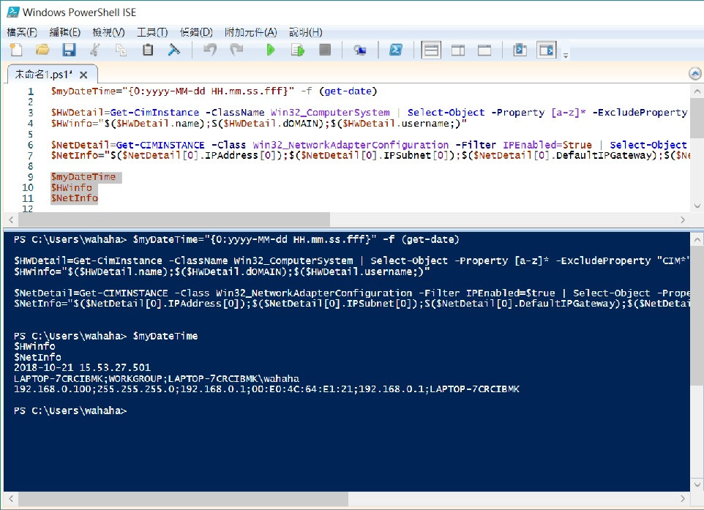Collapse the script pane with the round arrow
The image size is (704, 510).
[695, 74]
